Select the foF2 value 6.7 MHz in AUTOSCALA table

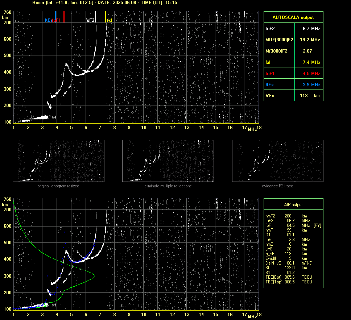tap(311, 28)
